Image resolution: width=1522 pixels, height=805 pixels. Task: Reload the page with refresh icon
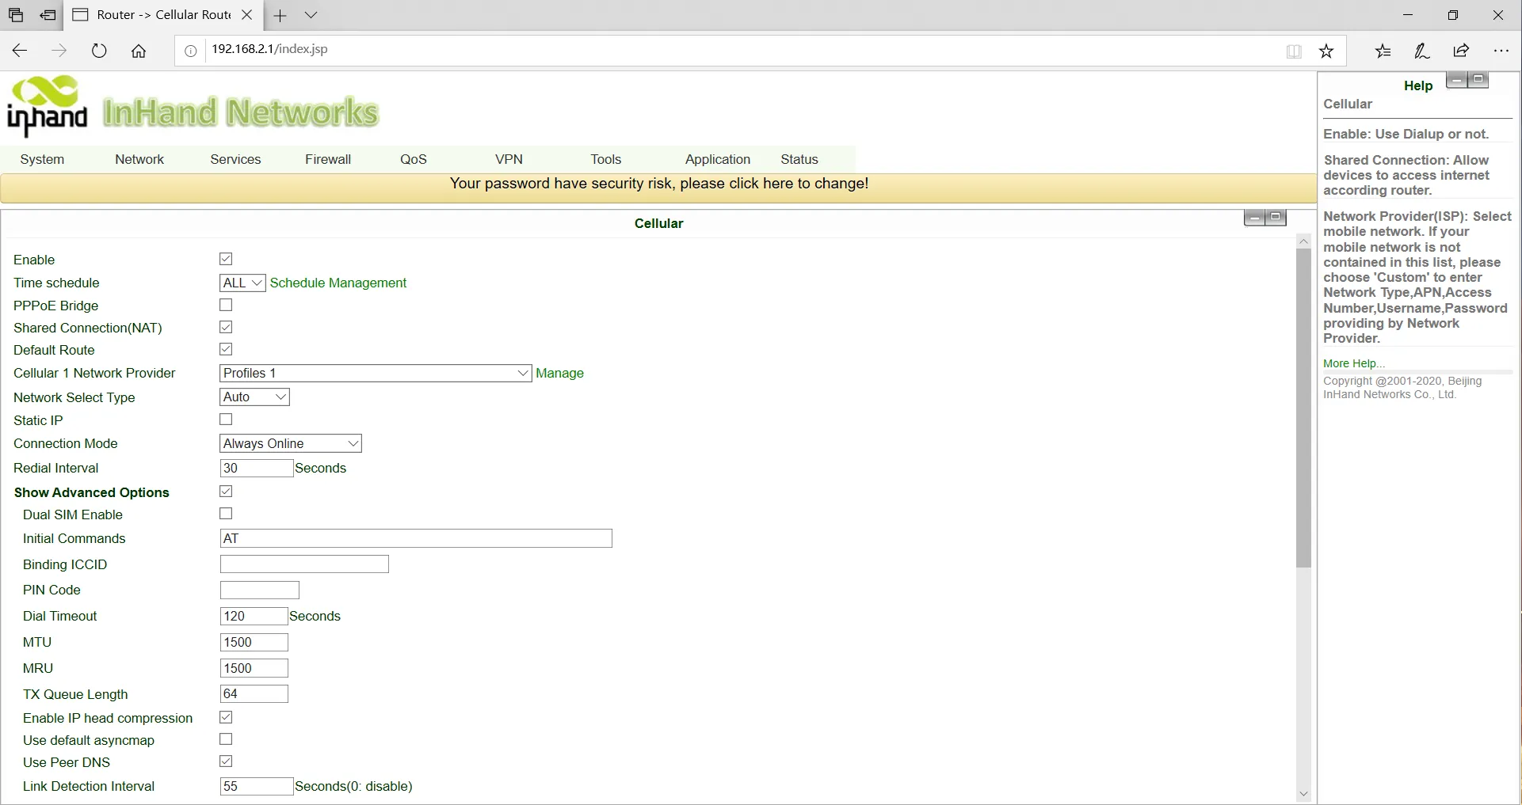point(99,51)
